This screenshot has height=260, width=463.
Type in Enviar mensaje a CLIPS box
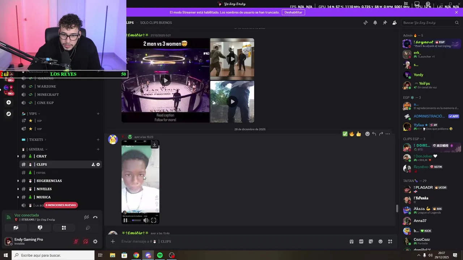tap(231, 241)
